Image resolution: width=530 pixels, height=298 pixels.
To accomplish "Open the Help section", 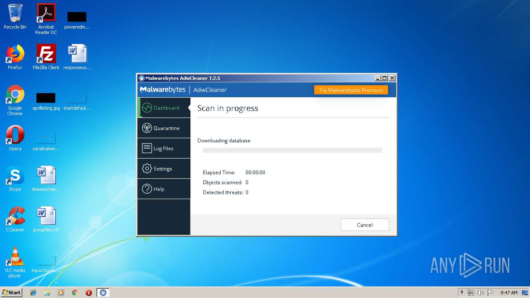I will point(164,189).
